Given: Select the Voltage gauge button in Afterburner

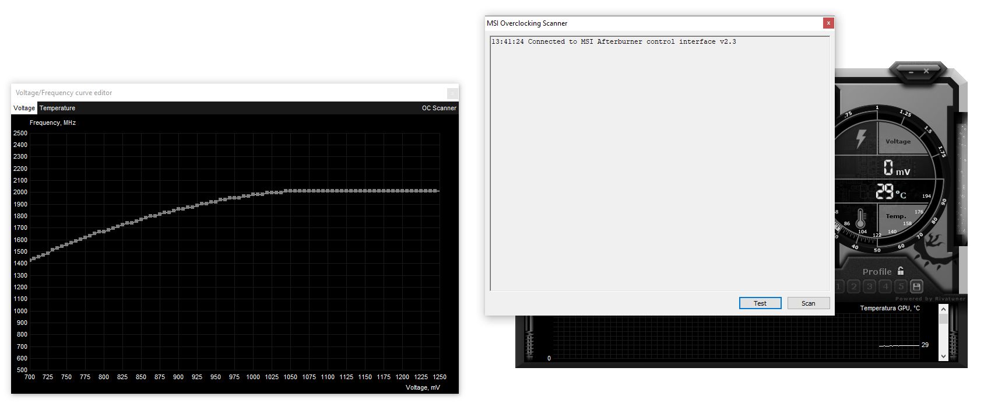Looking at the screenshot, I should tap(898, 141).
